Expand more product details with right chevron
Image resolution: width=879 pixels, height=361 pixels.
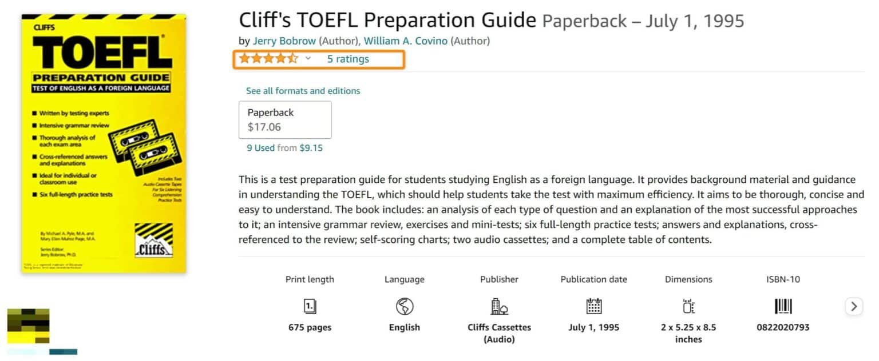854,306
